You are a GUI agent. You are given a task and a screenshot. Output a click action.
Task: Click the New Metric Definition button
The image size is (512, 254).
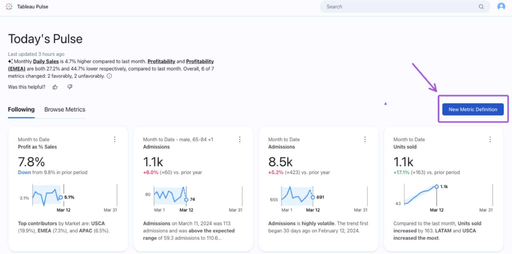tap(473, 109)
